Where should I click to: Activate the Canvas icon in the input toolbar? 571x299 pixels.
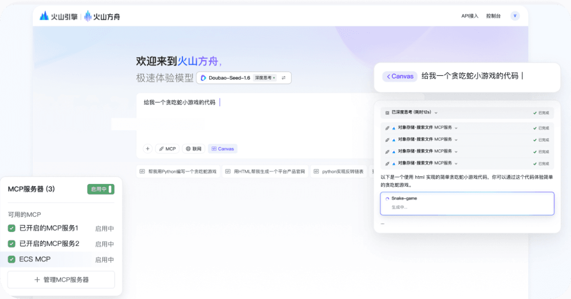pyautogui.click(x=214, y=148)
